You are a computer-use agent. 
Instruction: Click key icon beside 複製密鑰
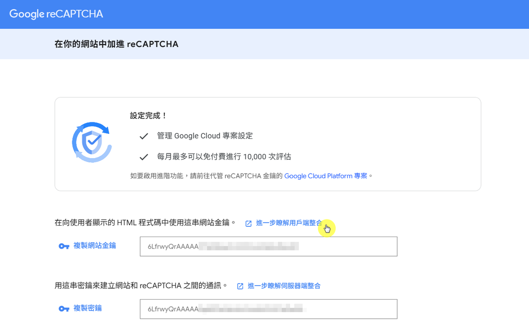[x=64, y=309]
